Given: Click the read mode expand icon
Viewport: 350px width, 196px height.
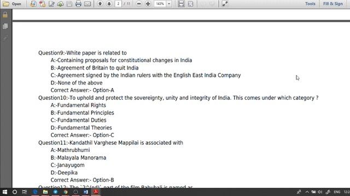Looking at the screenshot, I should pos(225,4).
